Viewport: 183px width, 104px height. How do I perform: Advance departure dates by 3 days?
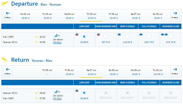coord(175,15)
